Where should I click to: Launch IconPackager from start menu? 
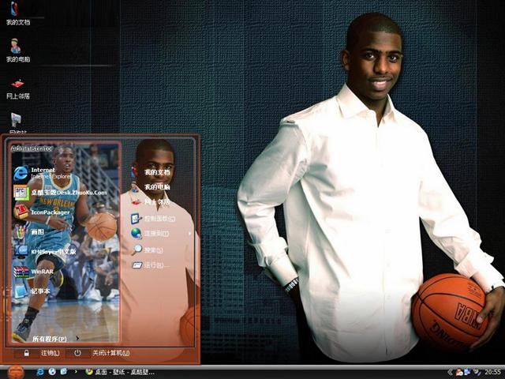click(x=42, y=212)
